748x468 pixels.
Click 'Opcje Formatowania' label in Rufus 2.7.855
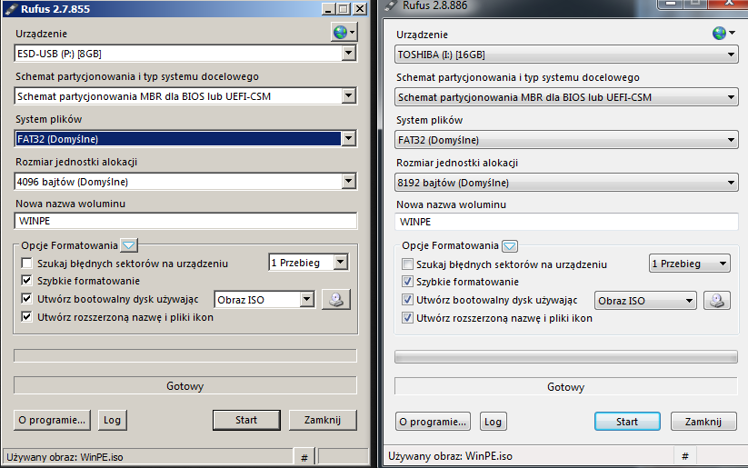(70, 245)
